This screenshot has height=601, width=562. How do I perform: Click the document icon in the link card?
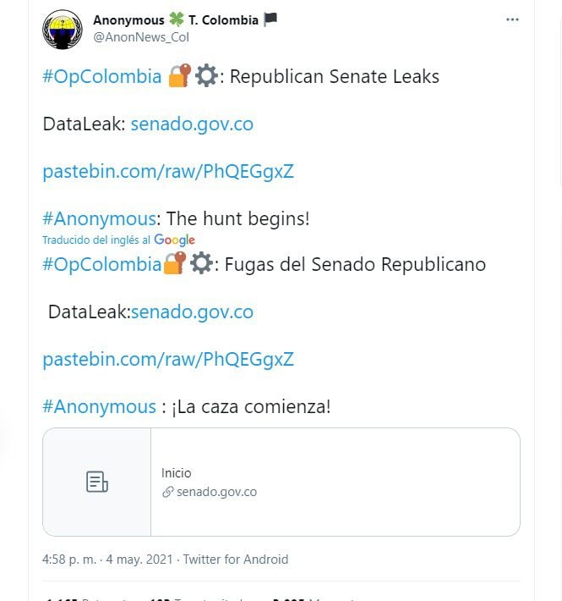(97, 482)
